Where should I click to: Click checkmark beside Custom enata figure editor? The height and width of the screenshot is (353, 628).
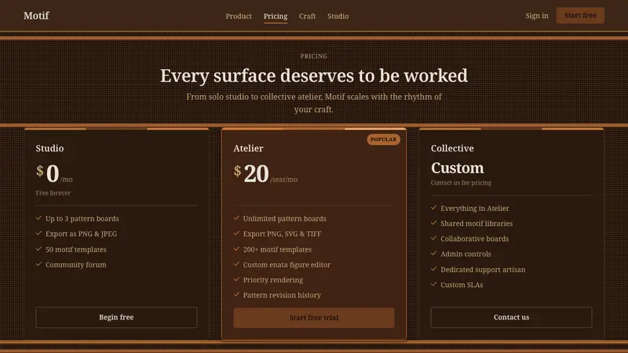click(236, 264)
